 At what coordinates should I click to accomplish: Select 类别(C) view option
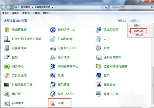(138, 26)
